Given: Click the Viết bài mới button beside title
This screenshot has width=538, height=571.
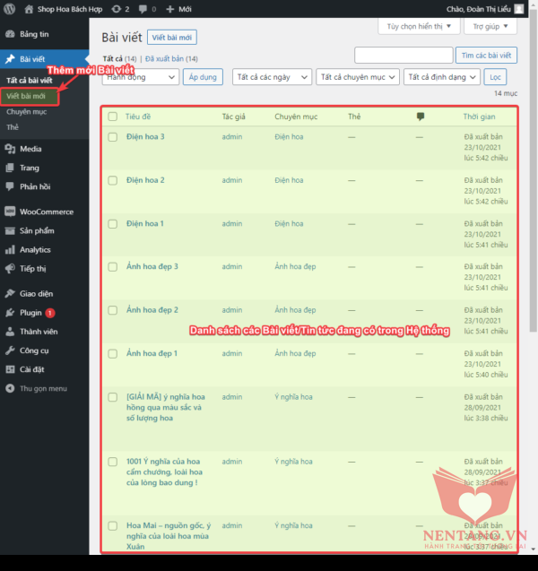Looking at the screenshot, I should point(171,38).
